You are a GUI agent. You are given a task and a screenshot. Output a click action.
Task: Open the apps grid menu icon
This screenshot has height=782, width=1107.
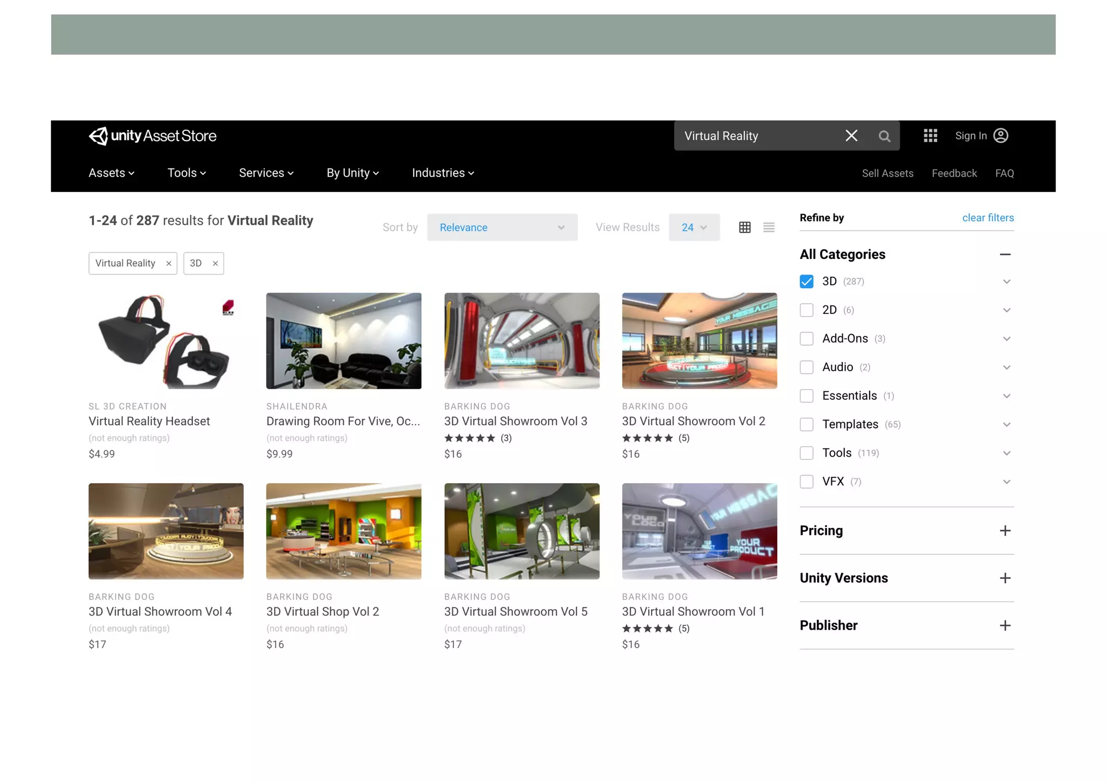point(930,136)
